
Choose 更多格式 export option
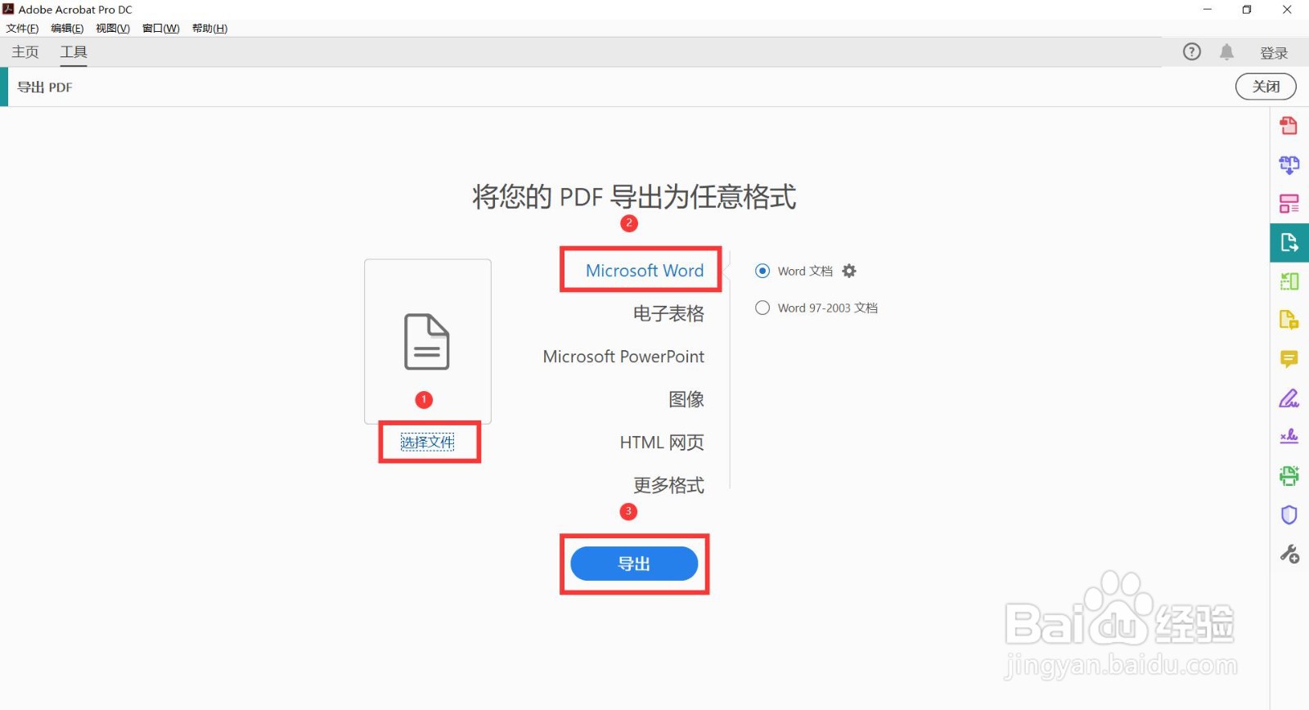(668, 485)
